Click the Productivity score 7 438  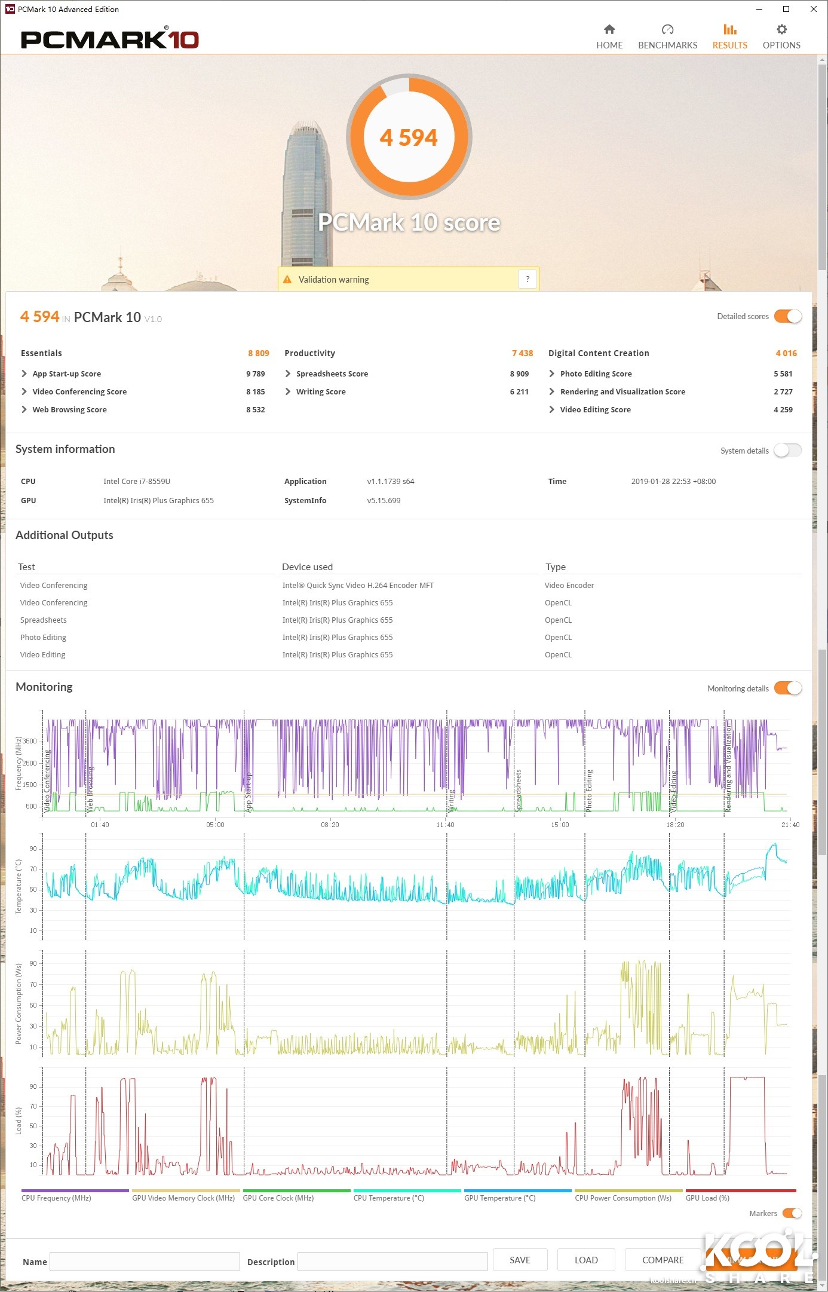pos(522,353)
